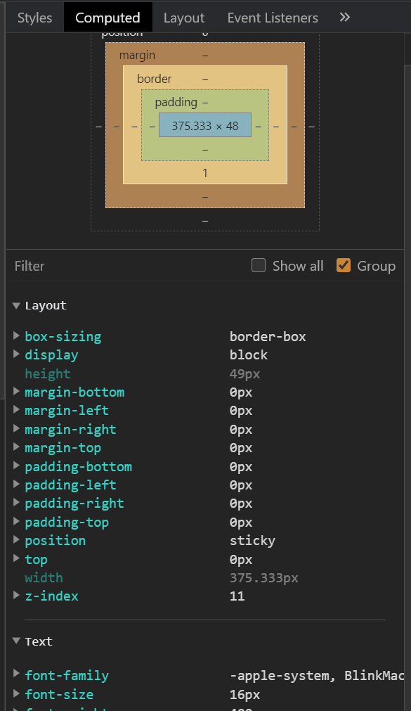Select the Computed tab
The image size is (411, 711).
108,18
